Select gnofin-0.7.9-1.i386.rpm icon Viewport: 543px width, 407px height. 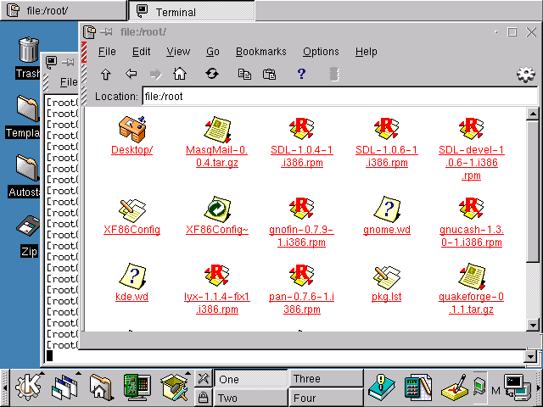[302, 209]
